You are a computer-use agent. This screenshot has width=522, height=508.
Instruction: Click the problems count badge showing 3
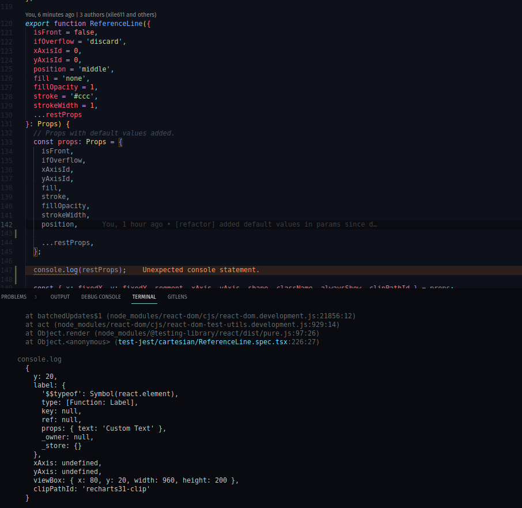pyautogui.click(x=35, y=297)
